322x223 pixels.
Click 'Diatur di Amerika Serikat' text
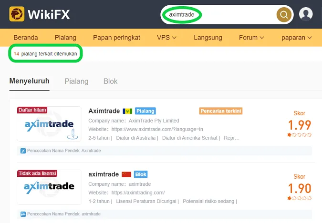coord(190,138)
